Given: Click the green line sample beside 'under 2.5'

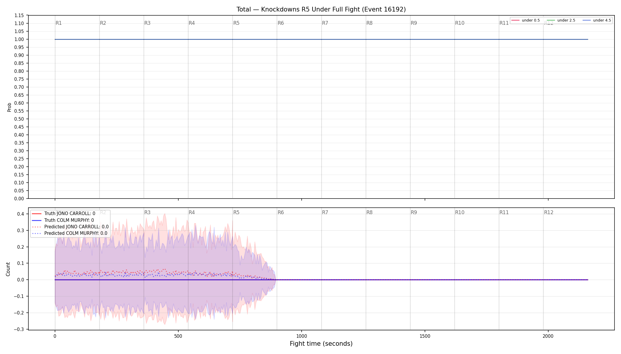Looking at the screenshot, I should (551, 20).
